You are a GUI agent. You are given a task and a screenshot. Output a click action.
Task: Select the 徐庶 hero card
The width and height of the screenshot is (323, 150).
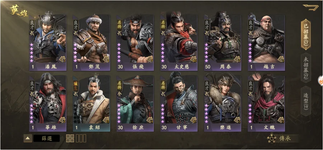(135, 102)
